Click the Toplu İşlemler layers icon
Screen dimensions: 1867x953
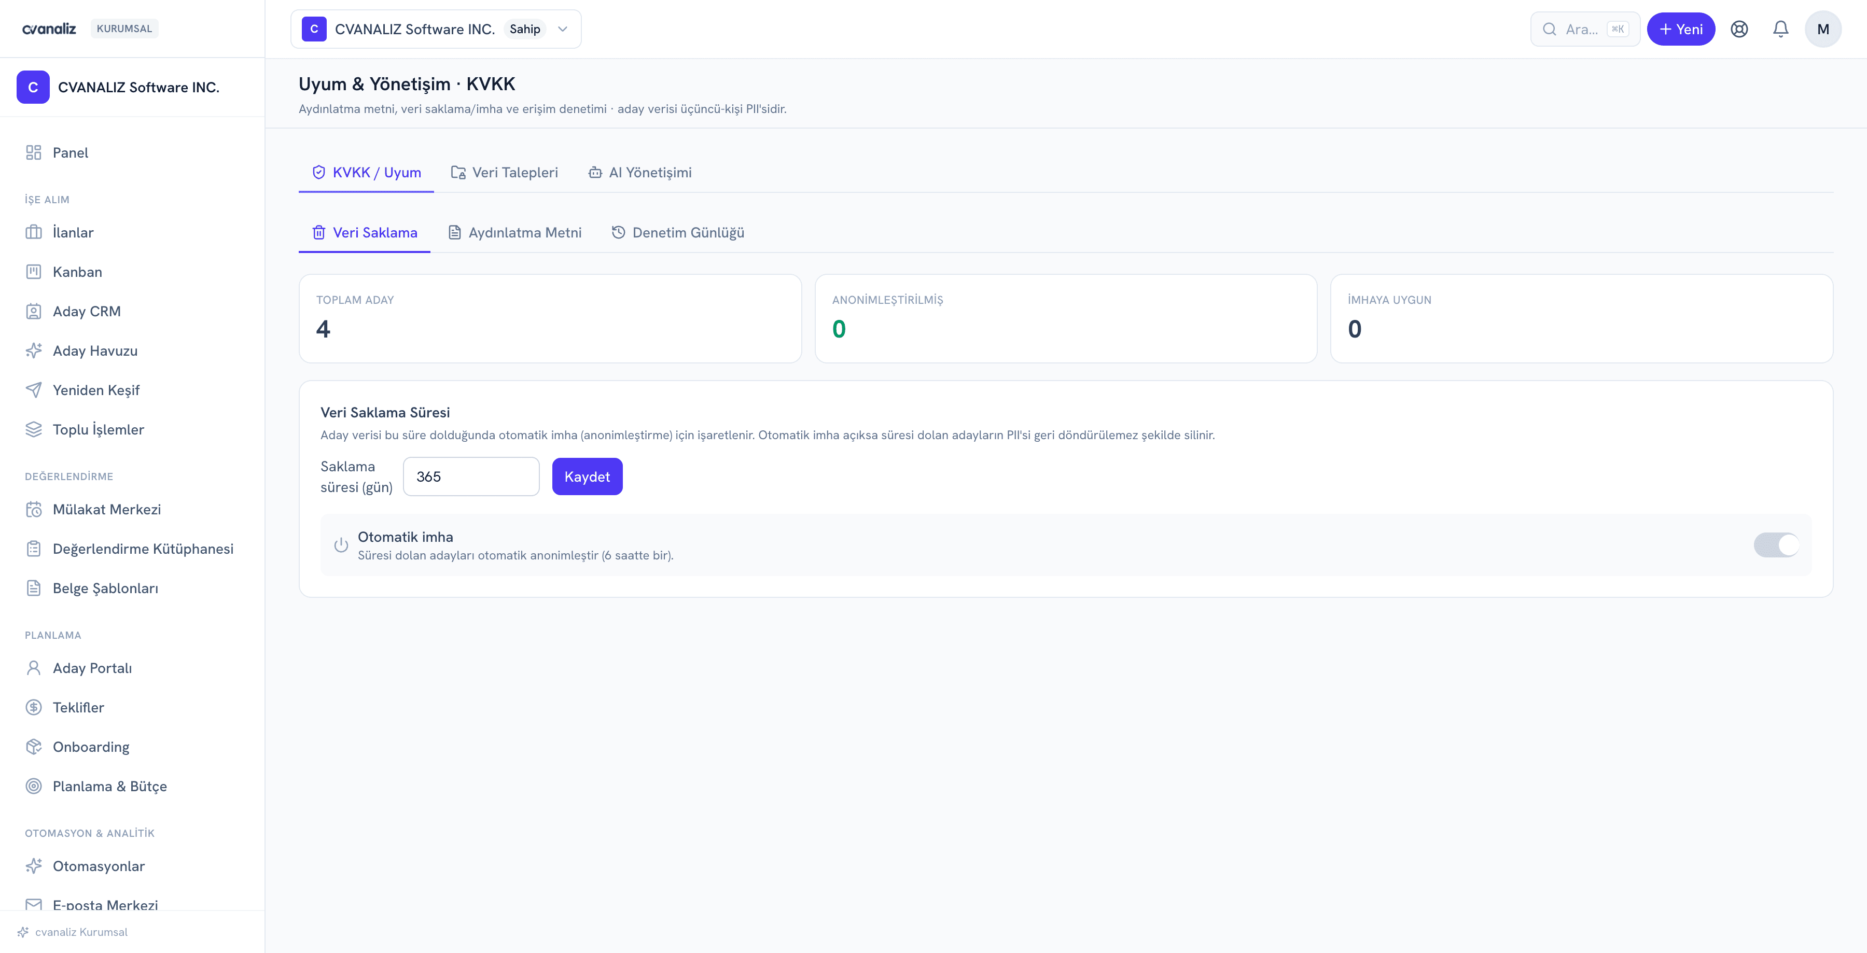coord(33,429)
